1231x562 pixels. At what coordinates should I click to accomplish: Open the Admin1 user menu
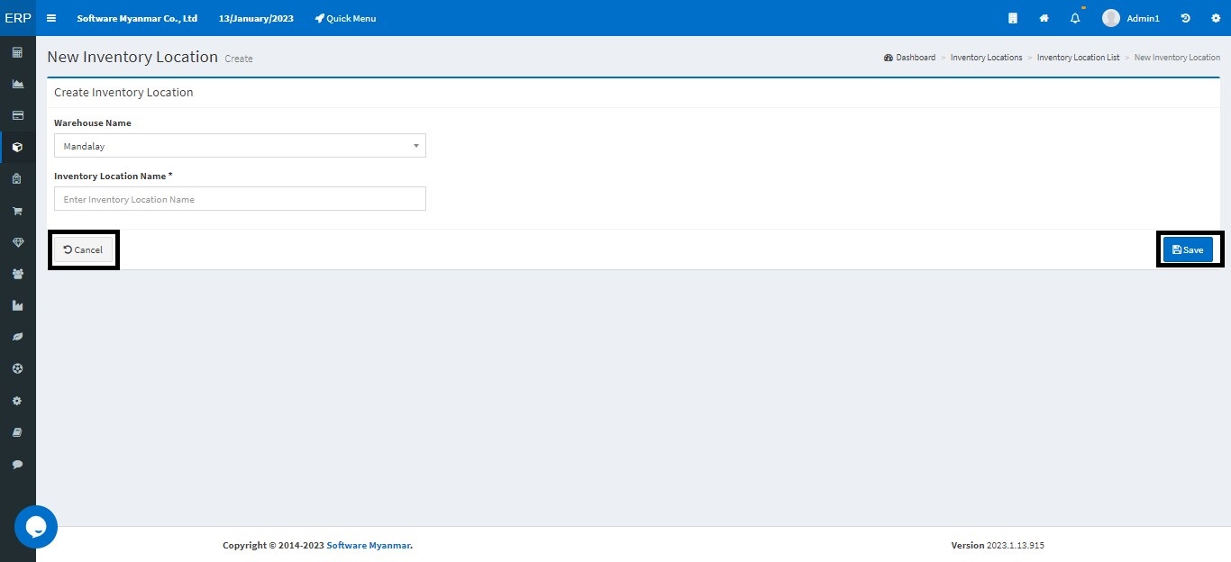point(1131,18)
